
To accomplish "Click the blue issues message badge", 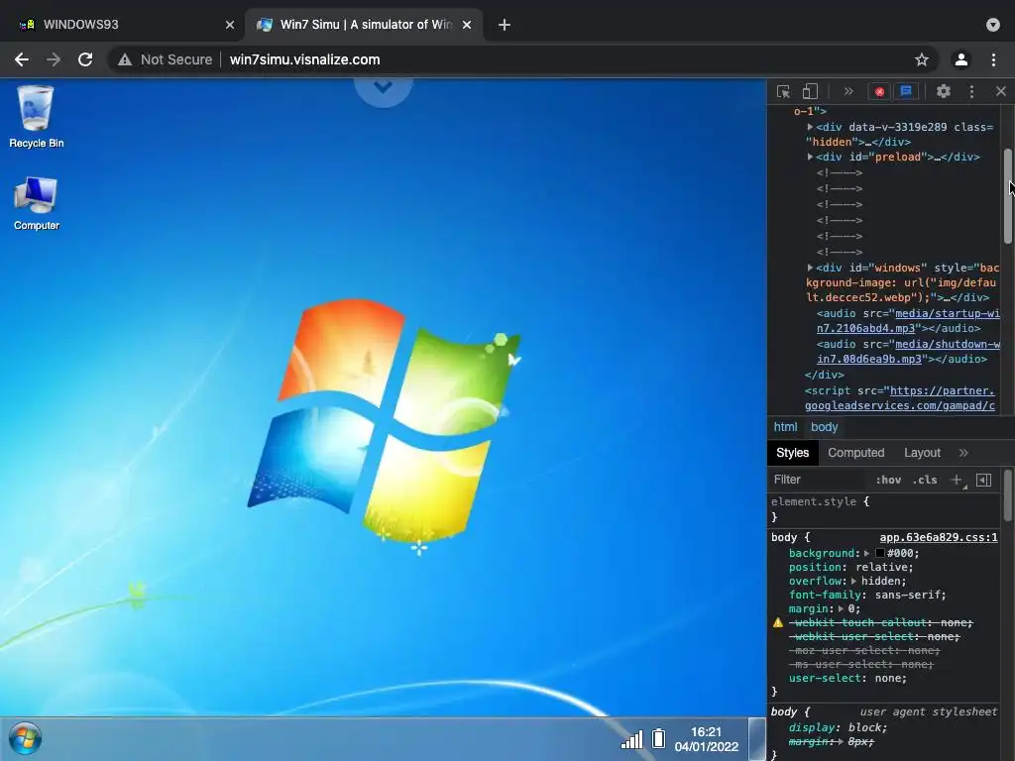I will click(906, 91).
